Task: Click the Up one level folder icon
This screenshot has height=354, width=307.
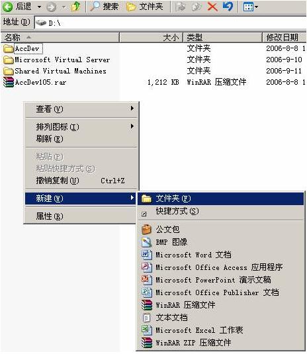Action: pyautogui.click(x=76, y=7)
